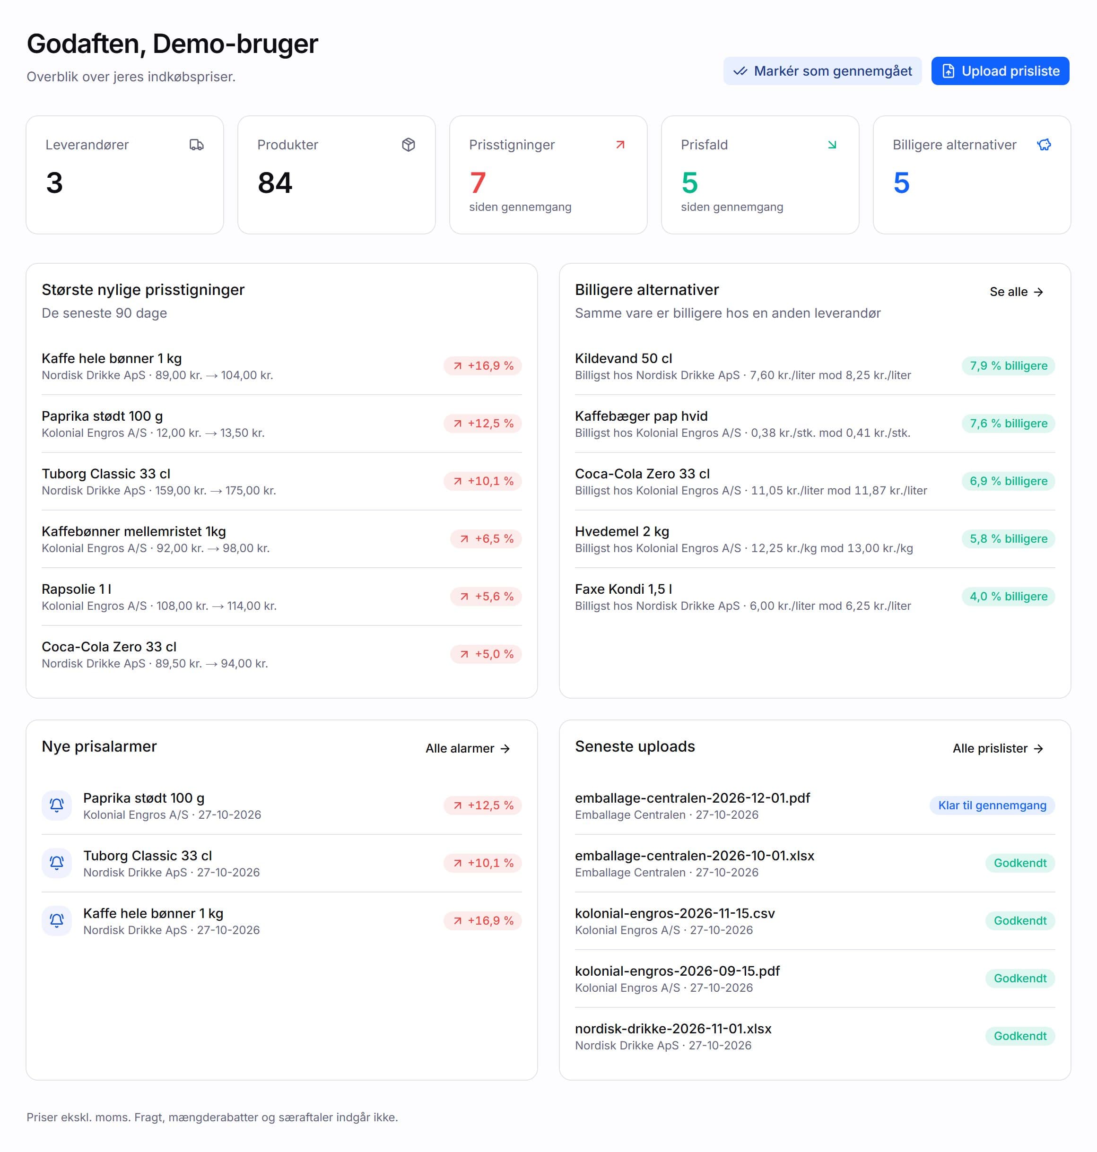This screenshot has width=1097, height=1152.
Task: Click the truck icon in Leverandører card
Action: coord(197,144)
